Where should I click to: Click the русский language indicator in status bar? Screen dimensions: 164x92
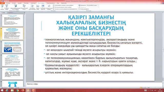pos(17,88)
